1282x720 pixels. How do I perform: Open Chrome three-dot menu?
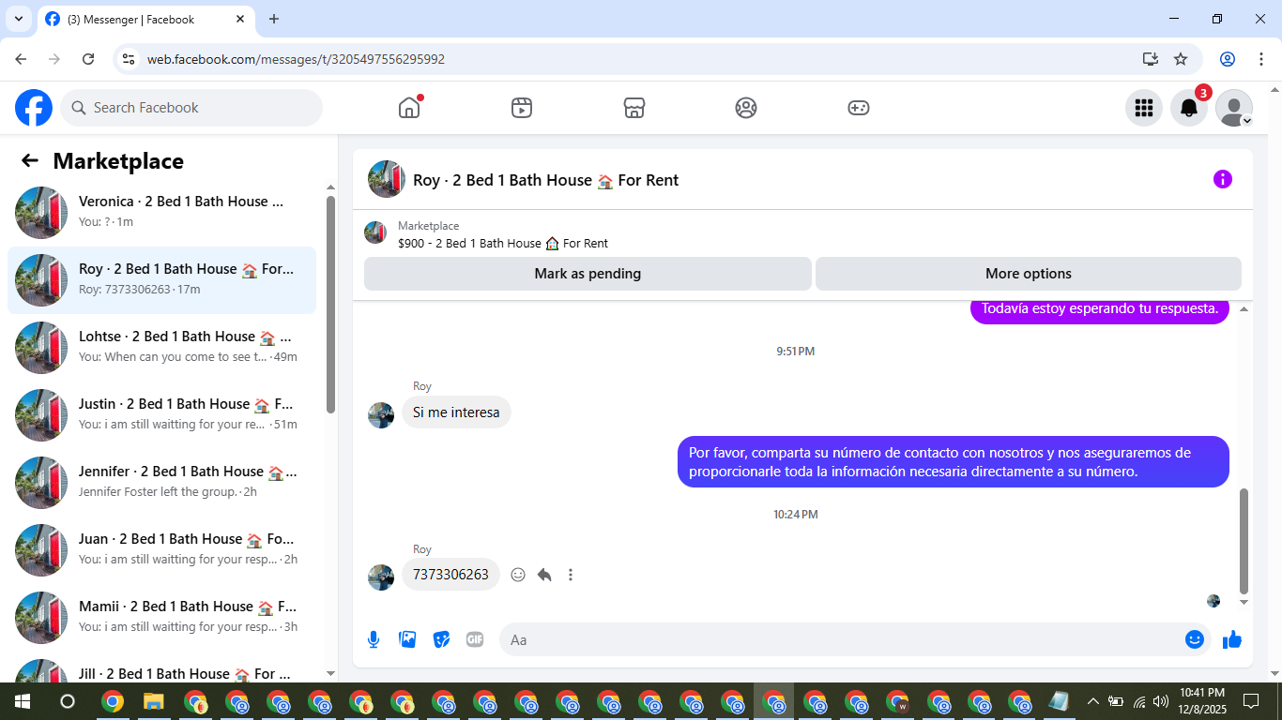[1259, 59]
